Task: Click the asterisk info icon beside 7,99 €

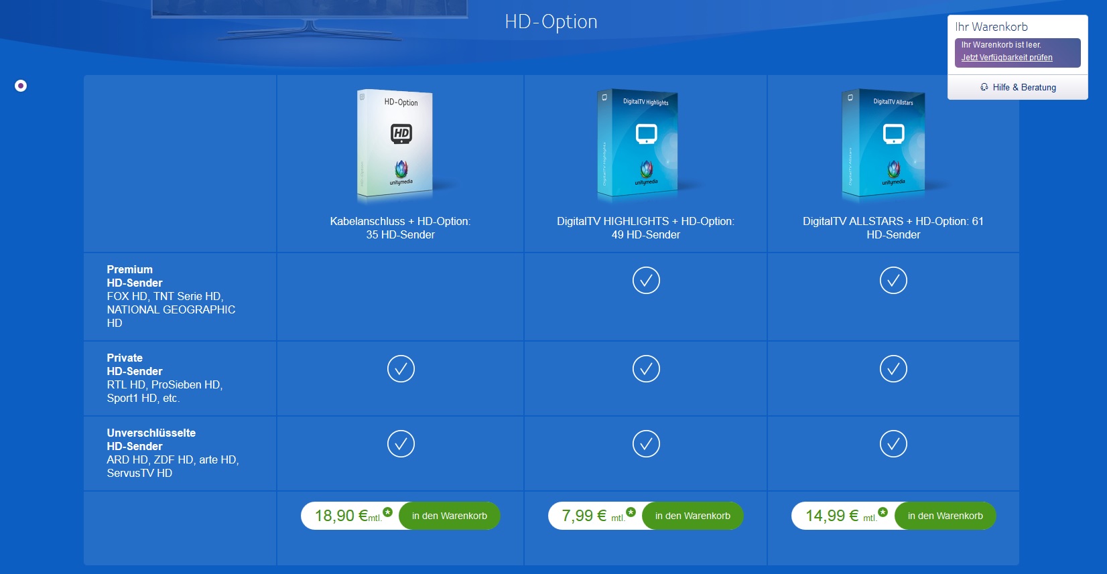Action: coord(631,512)
